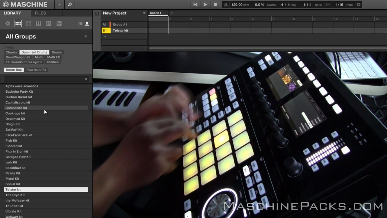This screenshot has width=387, height=218.
Task: Open the 1/16 sync grid selector
Action: 339,5
